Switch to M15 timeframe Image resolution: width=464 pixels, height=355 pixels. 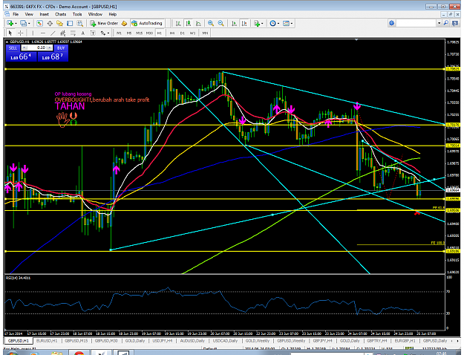click(x=139, y=33)
